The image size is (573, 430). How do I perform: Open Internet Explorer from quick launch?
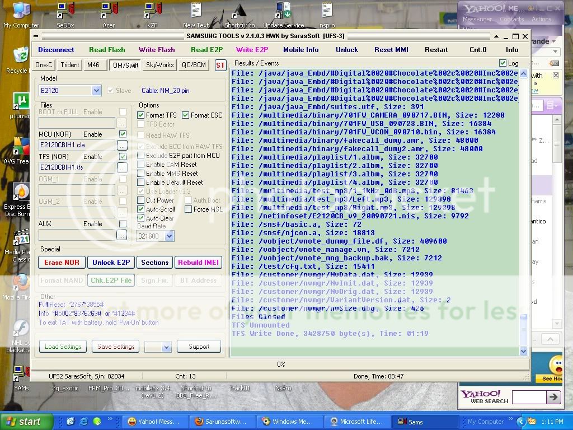pos(84,421)
